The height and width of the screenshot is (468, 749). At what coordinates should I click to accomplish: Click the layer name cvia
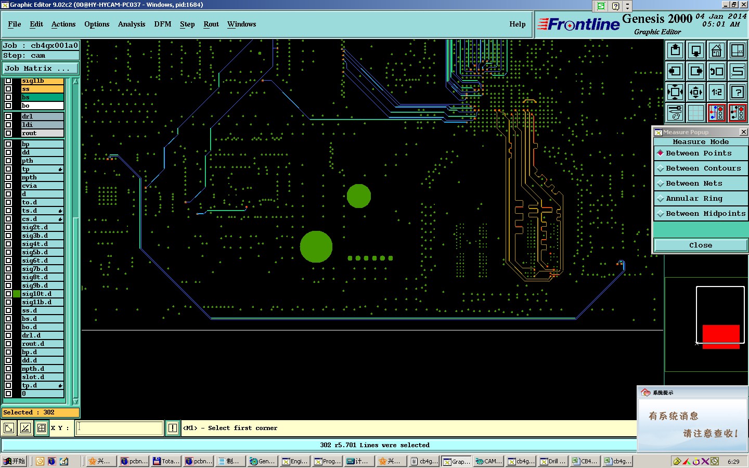tap(42, 186)
